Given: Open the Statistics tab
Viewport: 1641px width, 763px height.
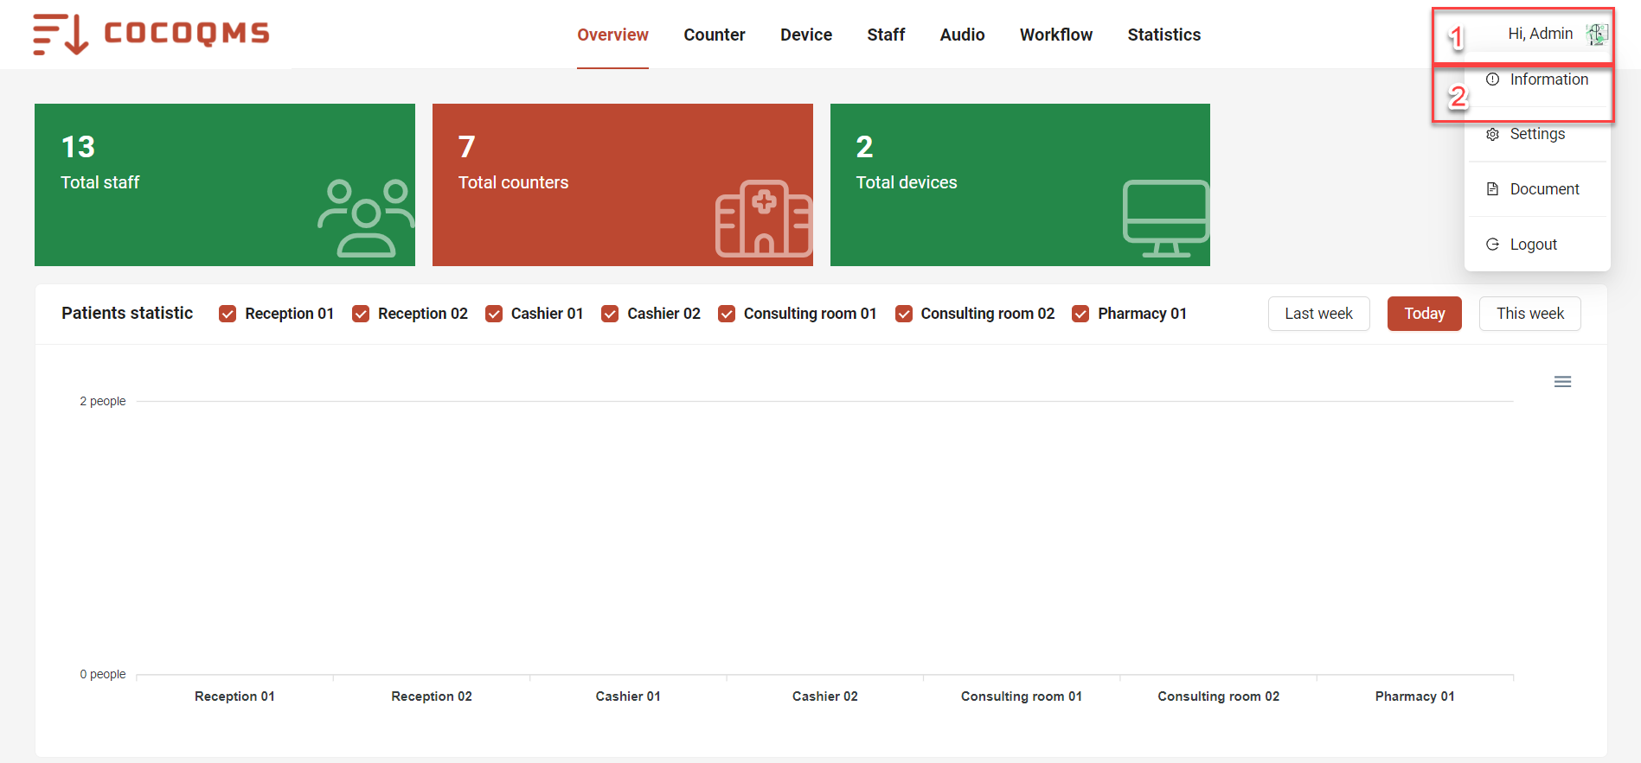Looking at the screenshot, I should click(x=1163, y=35).
